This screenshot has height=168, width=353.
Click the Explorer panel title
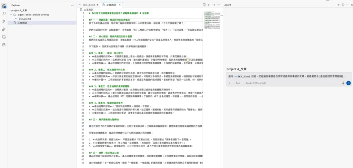(16, 5)
